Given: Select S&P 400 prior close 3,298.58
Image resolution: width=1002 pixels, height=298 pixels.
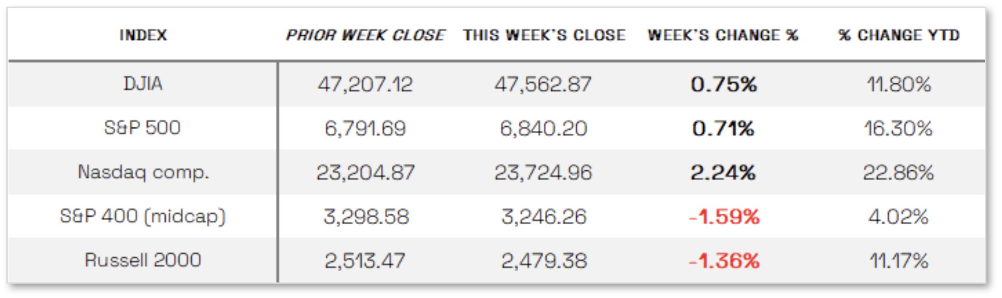Looking at the screenshot, I should coord(366,216).
